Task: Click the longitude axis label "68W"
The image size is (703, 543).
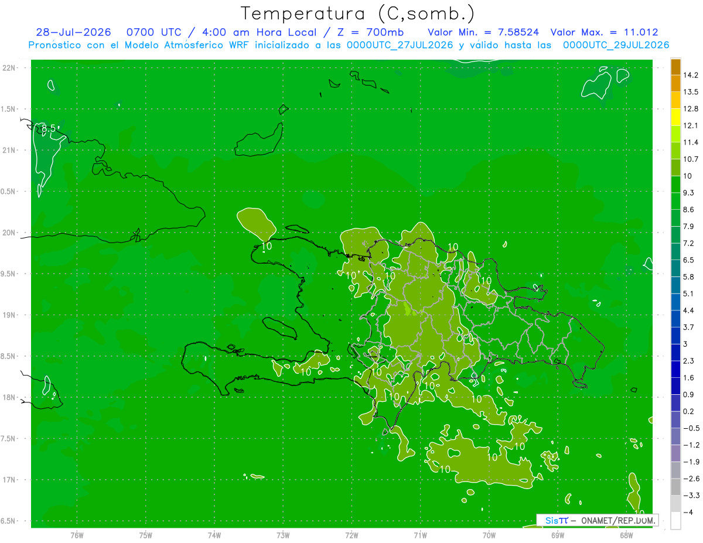Action: [626, 535]
